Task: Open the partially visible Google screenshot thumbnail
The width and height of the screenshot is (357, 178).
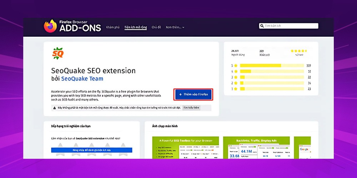Action: (302, 148)
